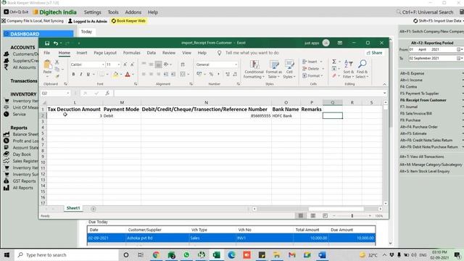Add a new sheet with the plus icon
This screenshot has width=464, height=261.
(94, 209)
